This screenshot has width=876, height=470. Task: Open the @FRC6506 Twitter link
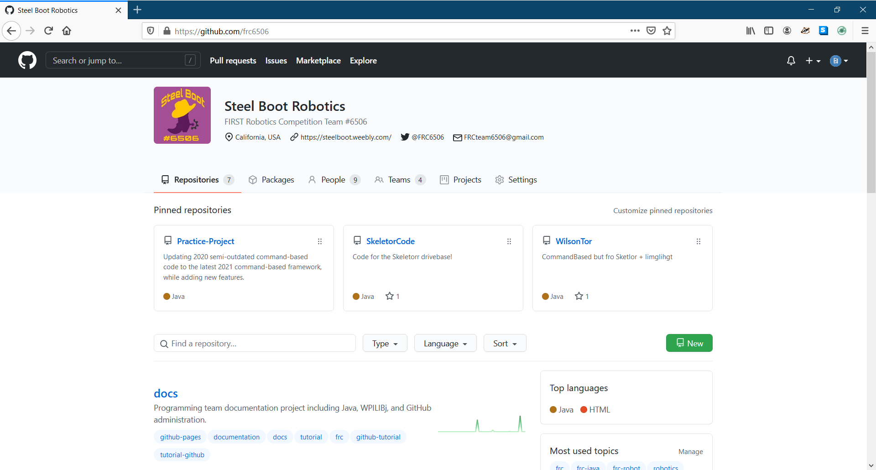pyautogui.click(x=428, y=137)
